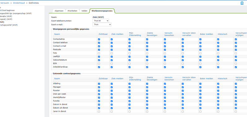247x117 pixels.
Task: Uncheck Mijn Ziekmelding for Contact e-mail
Action: click(x=129, y=46)
